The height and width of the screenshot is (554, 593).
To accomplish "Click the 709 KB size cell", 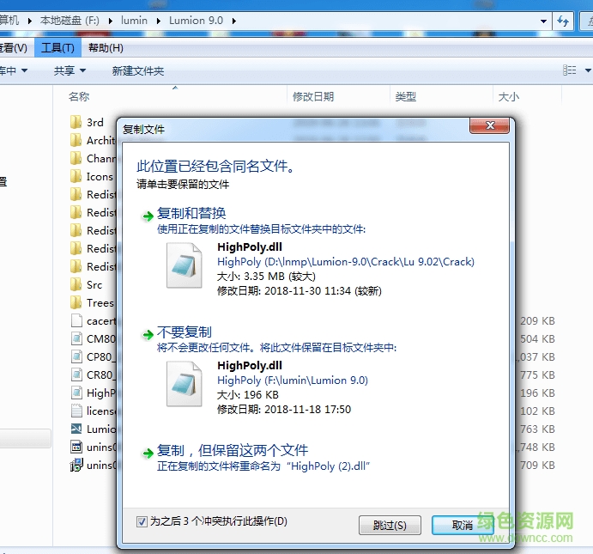I will click(537, 465).
